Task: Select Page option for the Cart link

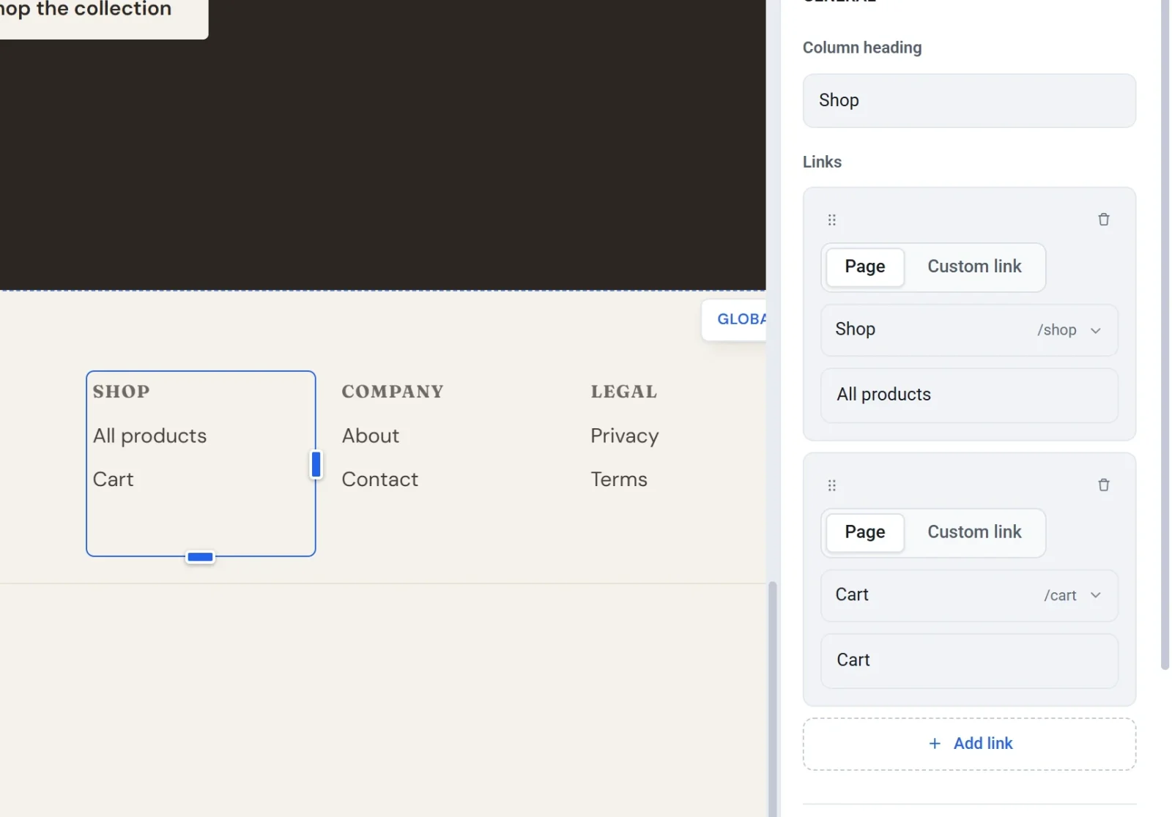Action: tap(865, 532)
